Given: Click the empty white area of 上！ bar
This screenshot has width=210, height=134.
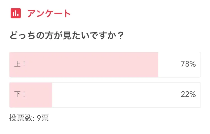Looking at the screenshot, I should (x=168, y=64).
